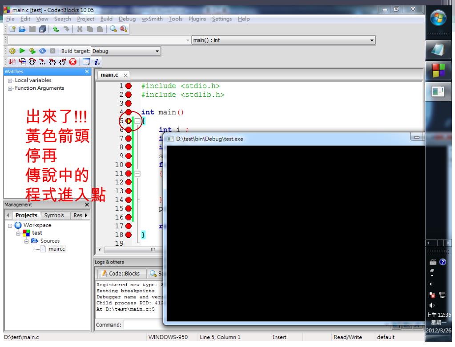
Task: Open the Debug menu
Action: [x=127, y=19]
